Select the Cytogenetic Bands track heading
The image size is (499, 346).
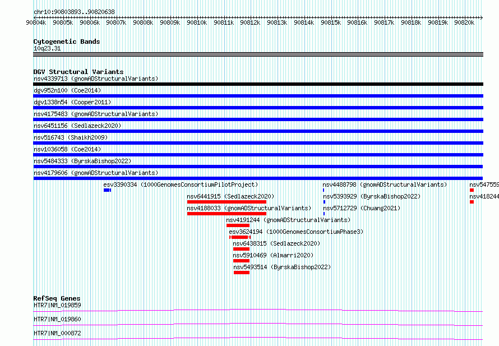(x=67, y=41)
